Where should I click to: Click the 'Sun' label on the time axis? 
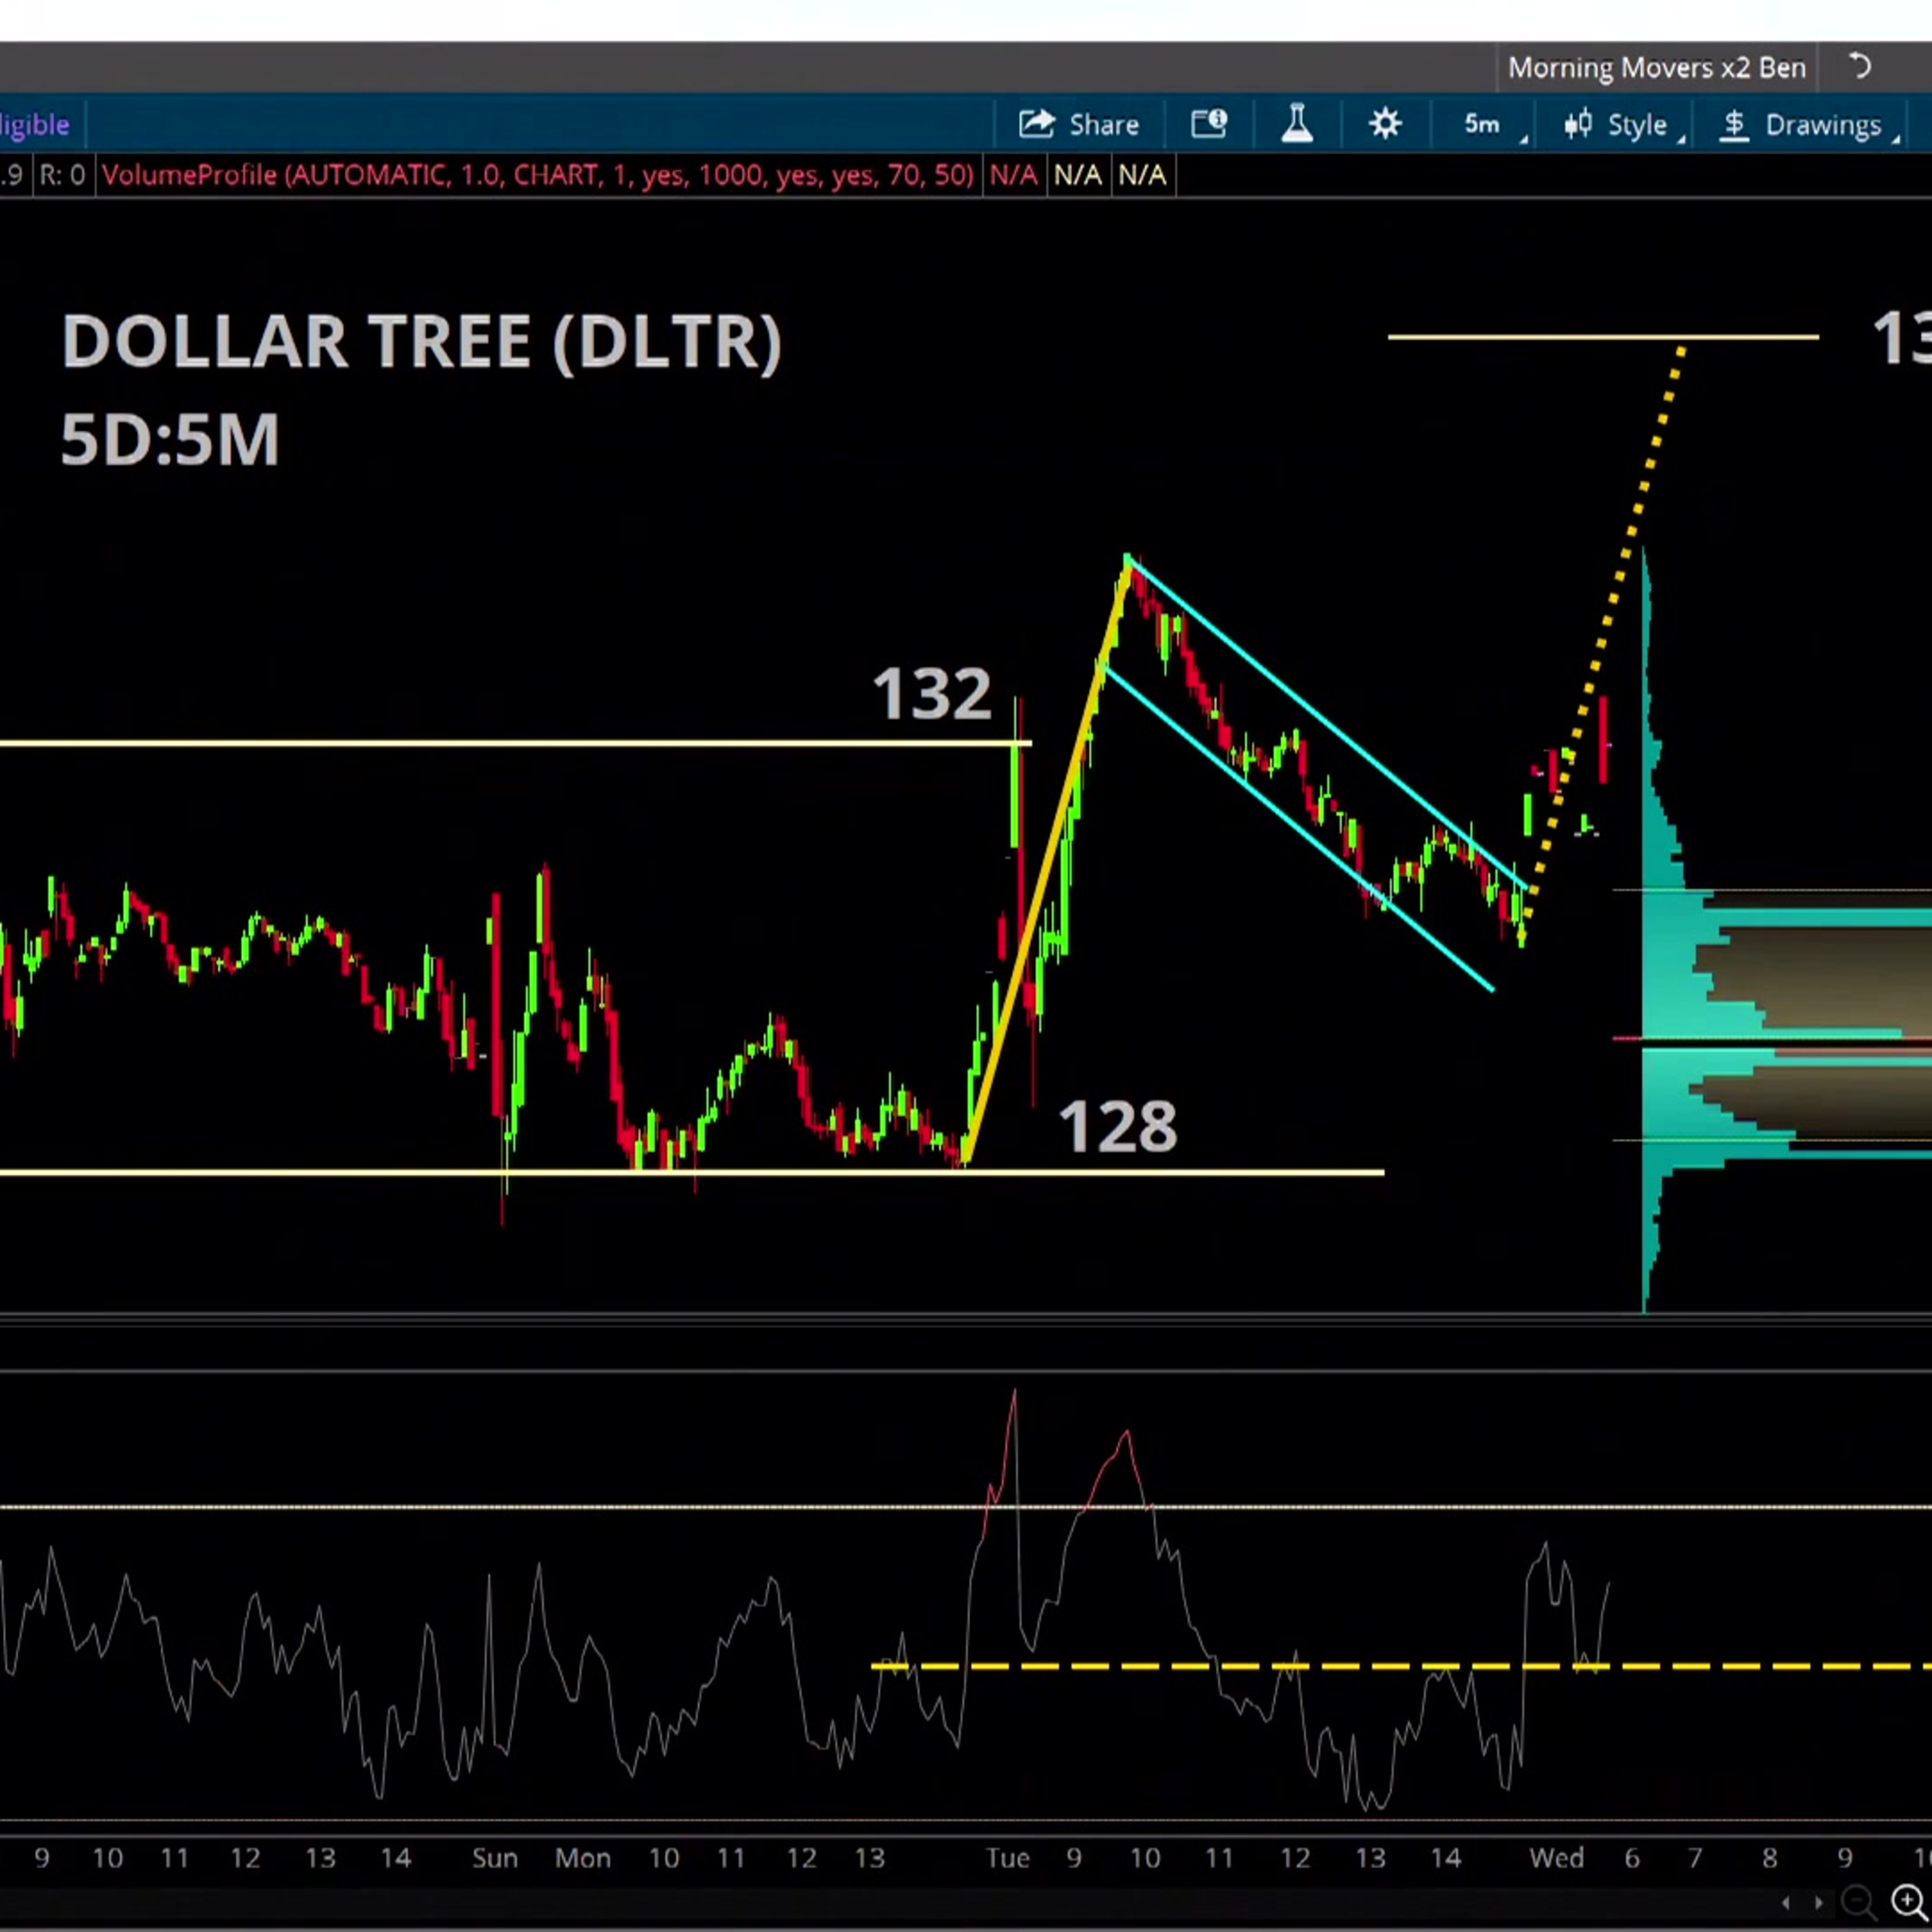click(x=495, y=1858)
